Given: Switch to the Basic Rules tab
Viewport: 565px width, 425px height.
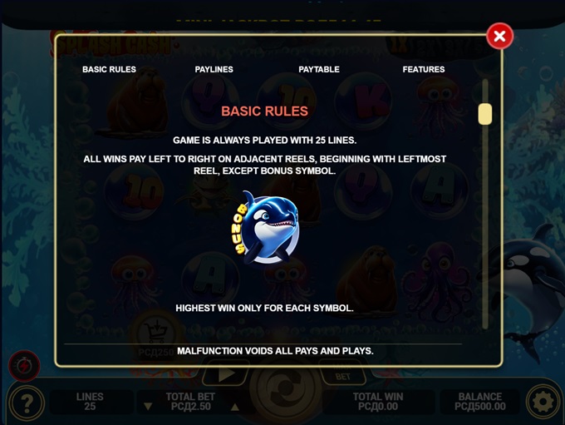Looking at the screenshot, I should [x=109, y=69].
